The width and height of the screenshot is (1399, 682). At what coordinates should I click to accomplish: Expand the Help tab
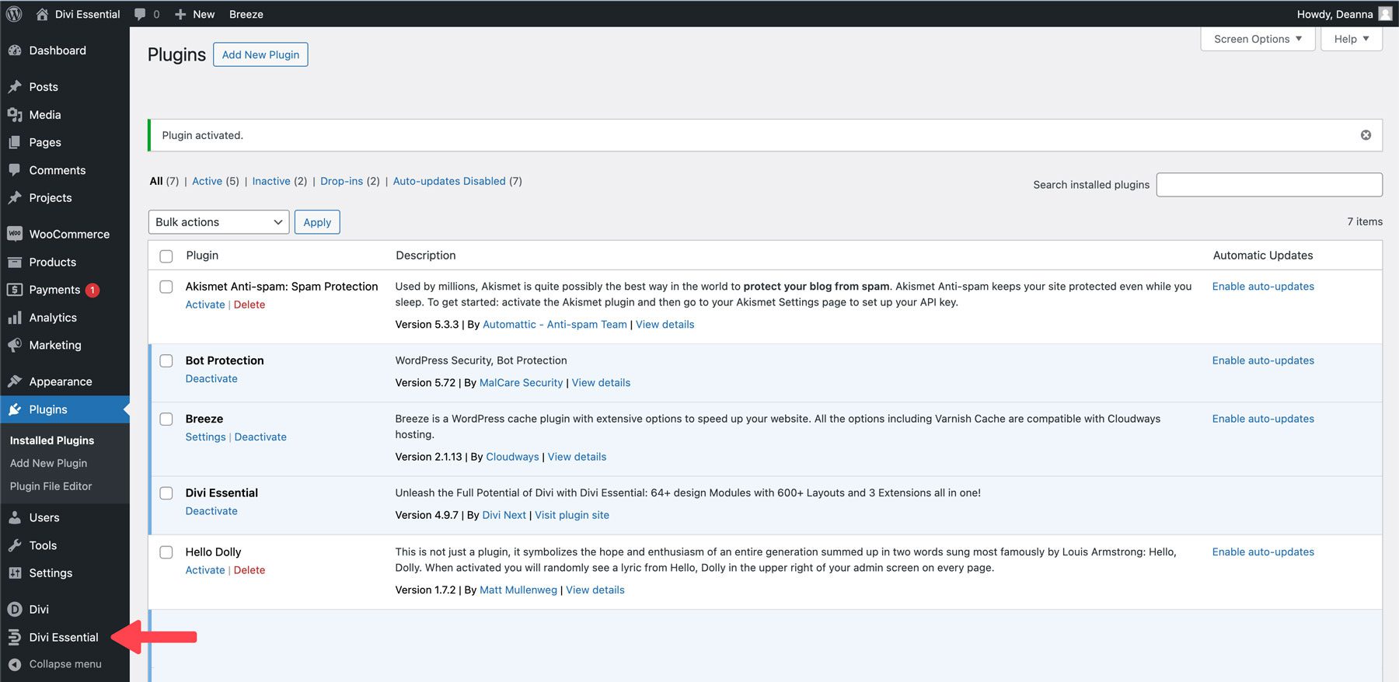pos(1351,39)
